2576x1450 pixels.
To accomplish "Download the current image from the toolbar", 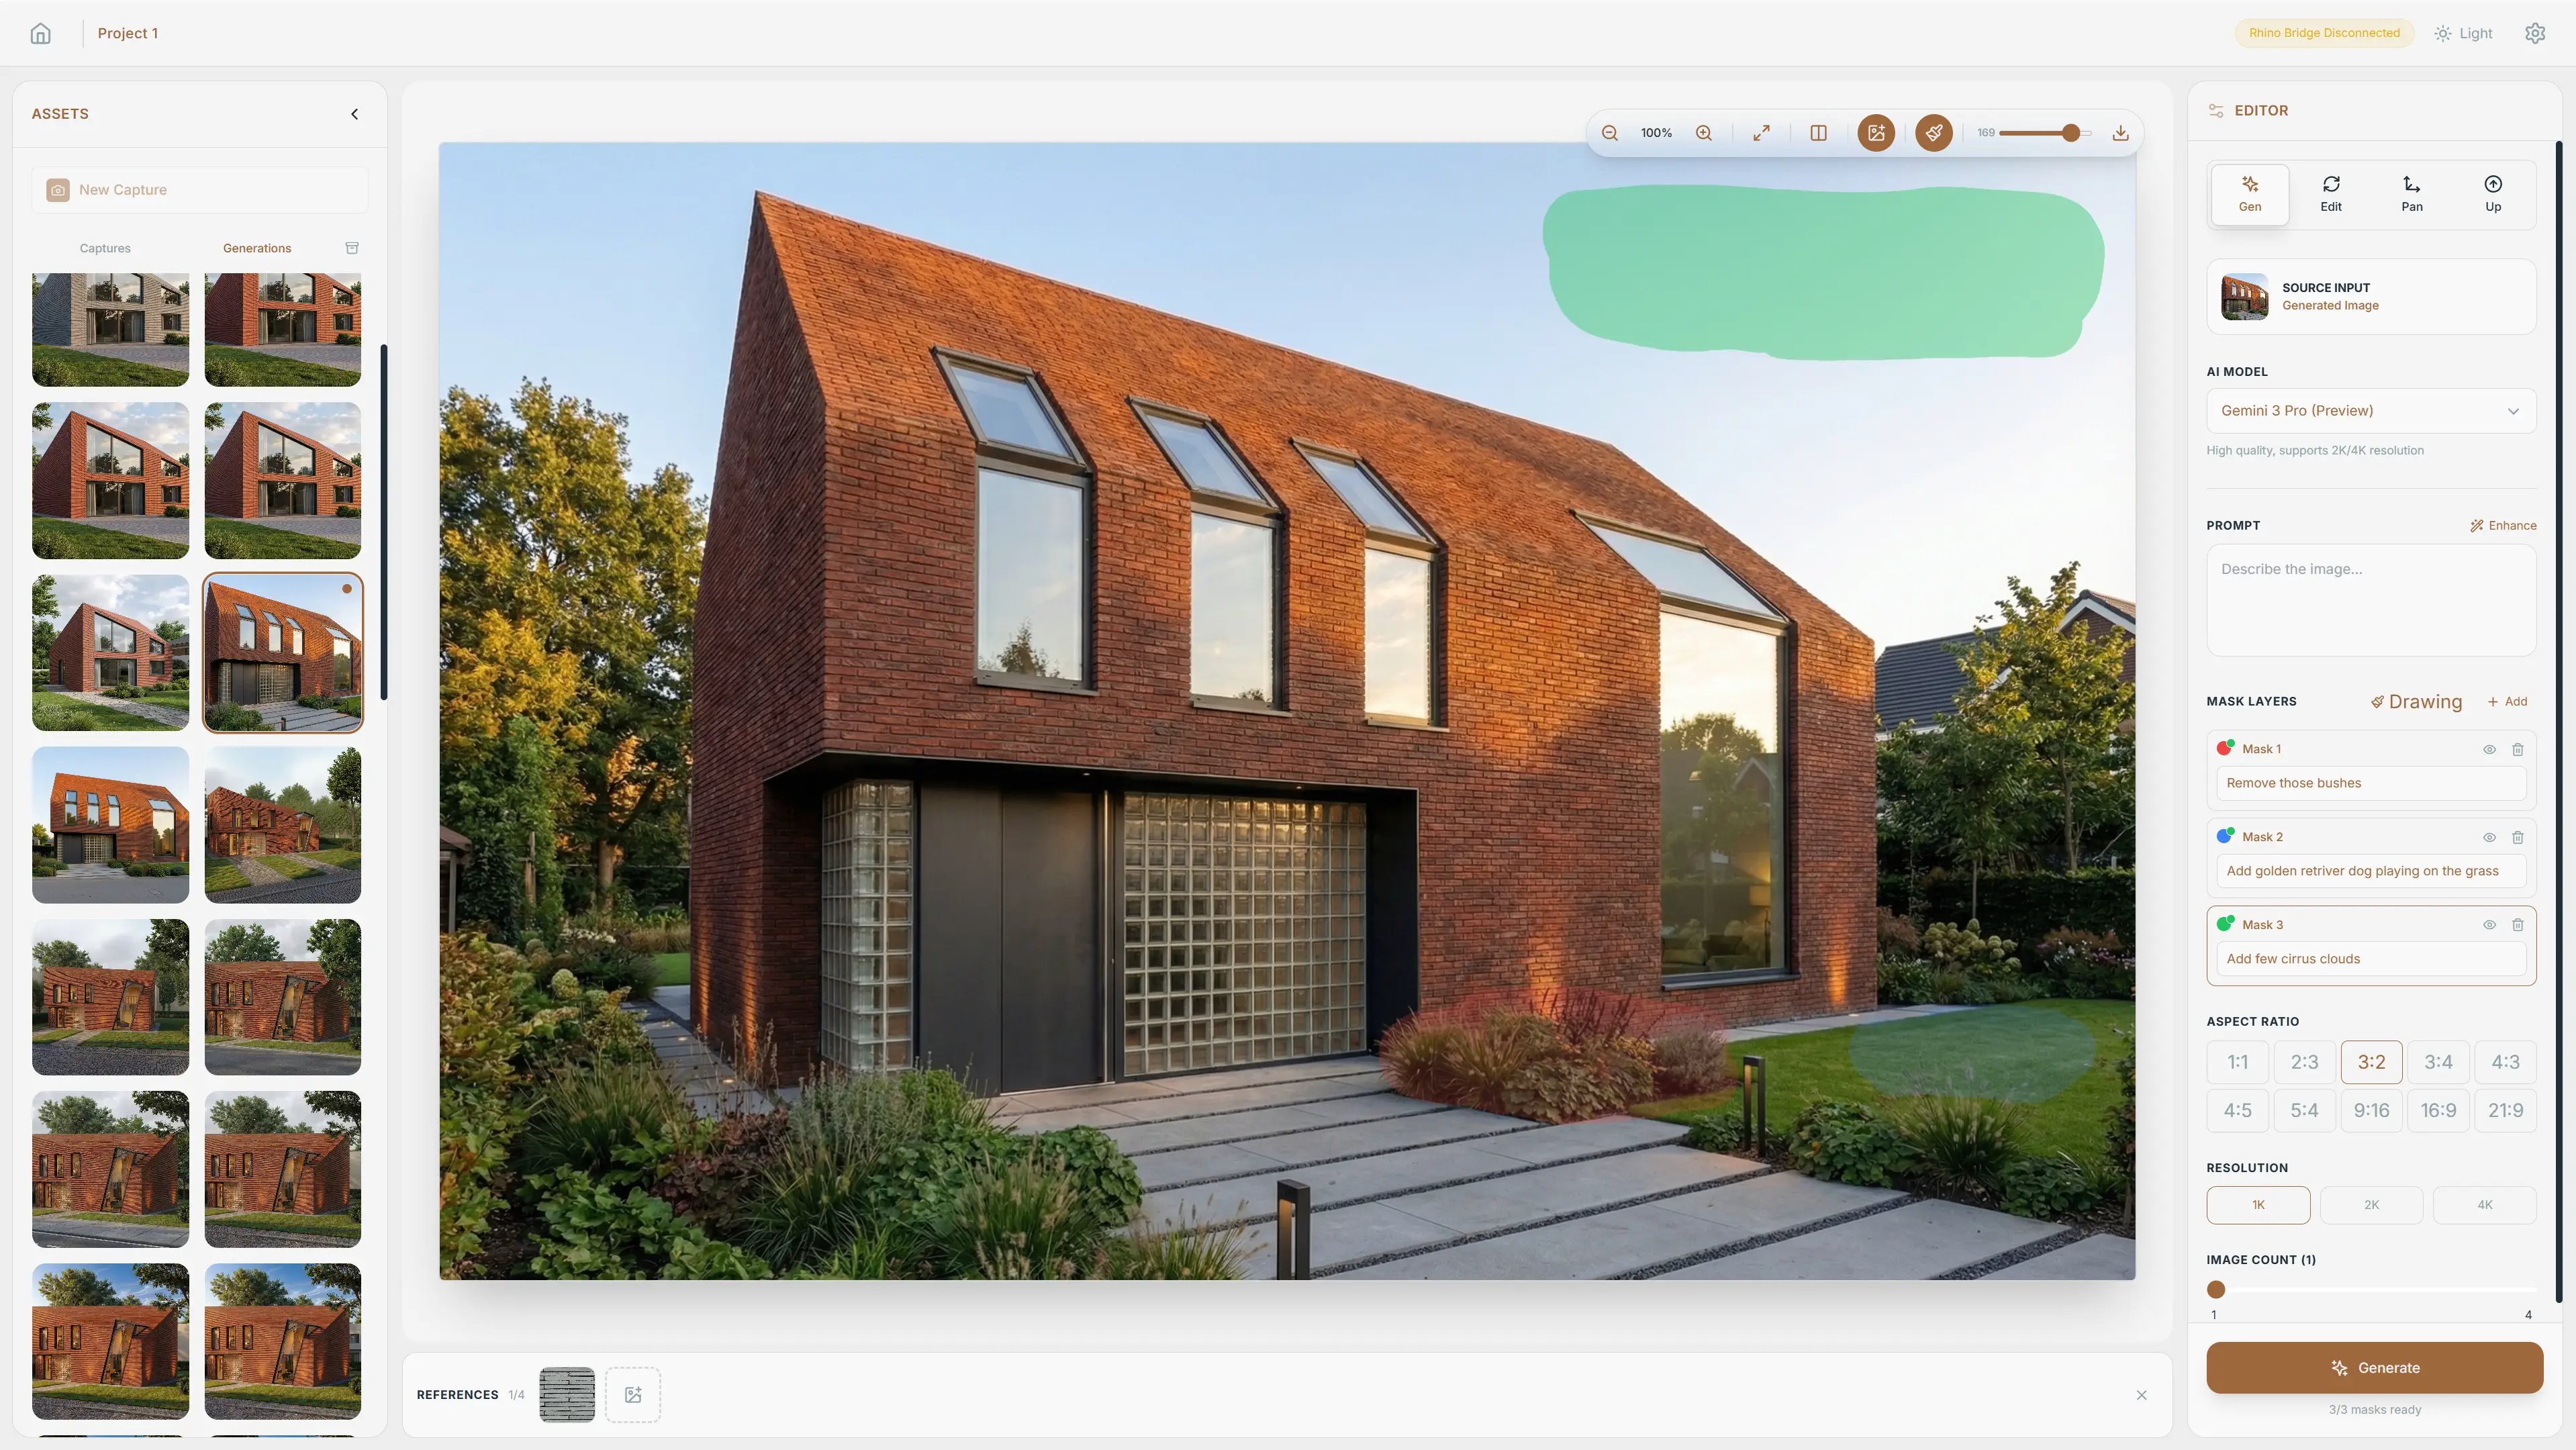I will 2119,132.
